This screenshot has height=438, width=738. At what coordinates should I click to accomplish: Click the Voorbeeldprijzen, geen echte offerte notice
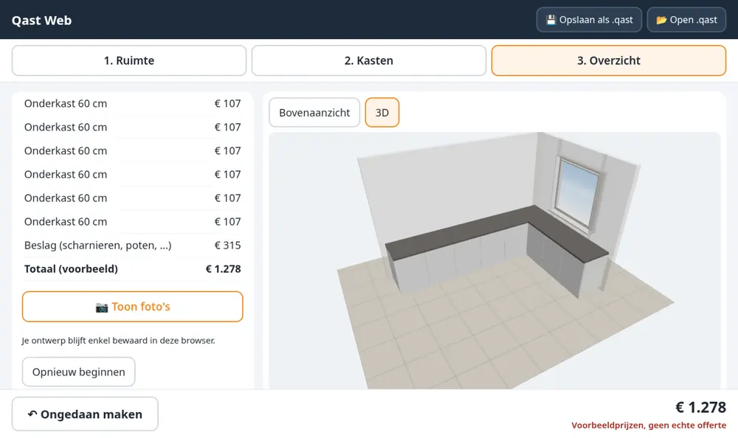pos(649,425)
